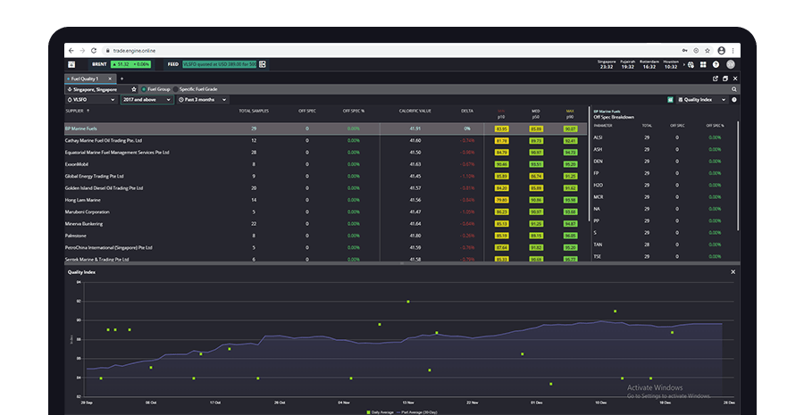Click the feed settings icon beside VLSFO quote
The width and height of the screenshot is (804, 415).
pos(261,64)
